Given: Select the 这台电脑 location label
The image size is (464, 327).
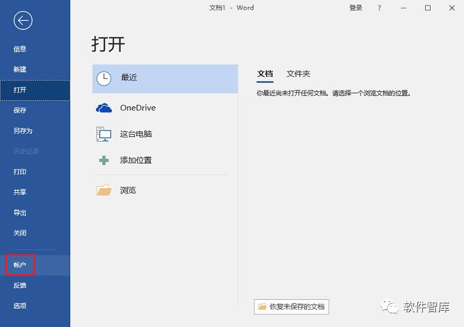Looking at the screenshot, I should pyautogui.click(x=136, y=134).
